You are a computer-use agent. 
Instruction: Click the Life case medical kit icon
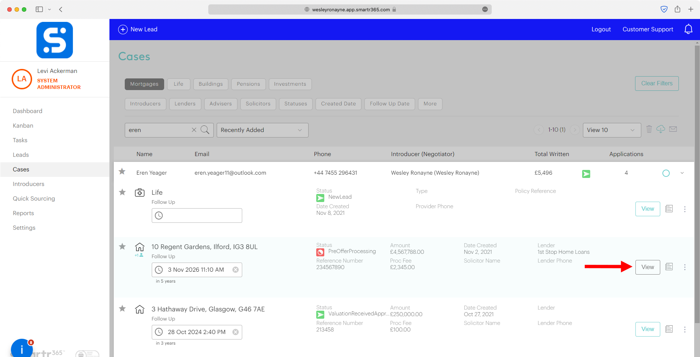pos(140,193)
